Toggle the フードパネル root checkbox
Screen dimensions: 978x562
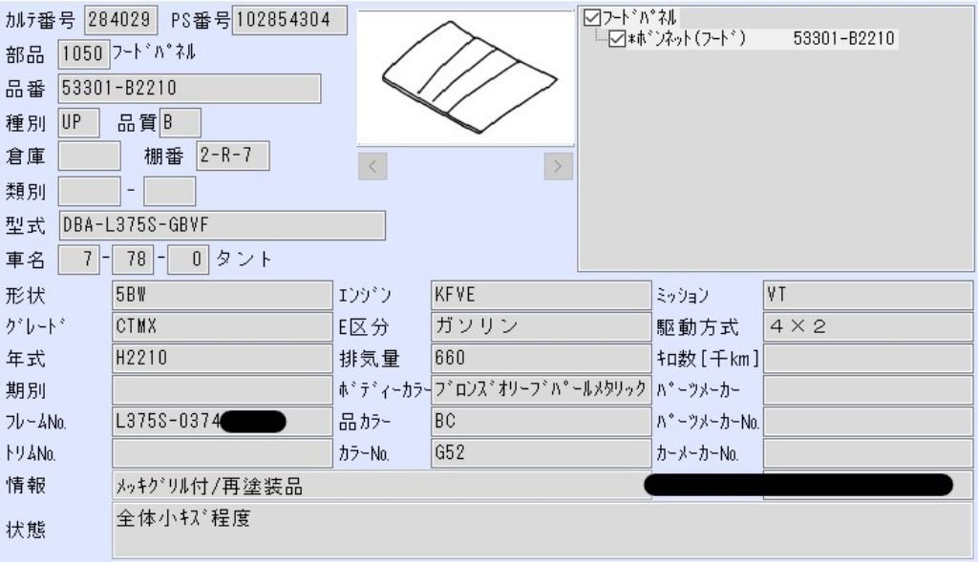[x=591, y=17]
